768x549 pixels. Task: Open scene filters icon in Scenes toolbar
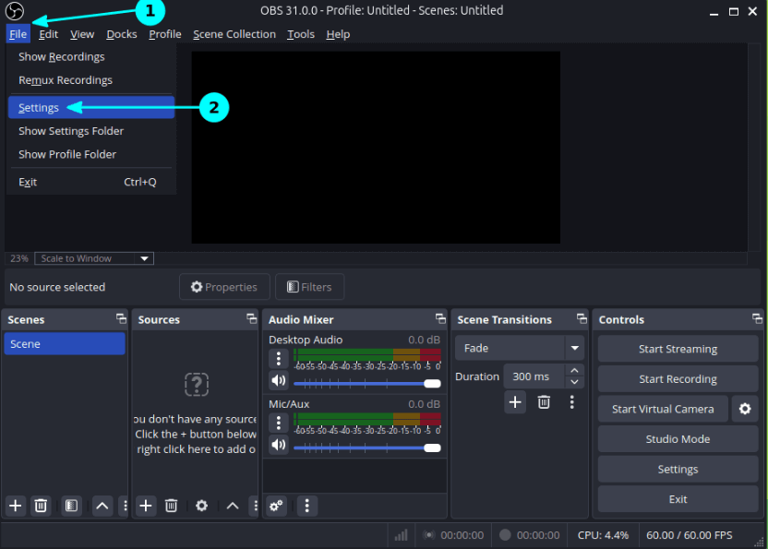(x=71, y=506)
